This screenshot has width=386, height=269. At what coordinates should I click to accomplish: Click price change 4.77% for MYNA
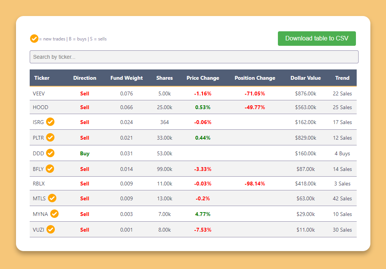point(203,214)
